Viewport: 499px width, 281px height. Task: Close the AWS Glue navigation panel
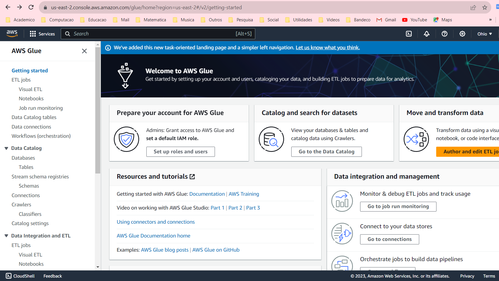point(84,51)
